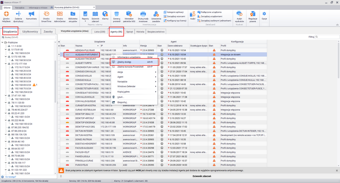Open Zarządzaj wzorcami

[x=174, y=16]
